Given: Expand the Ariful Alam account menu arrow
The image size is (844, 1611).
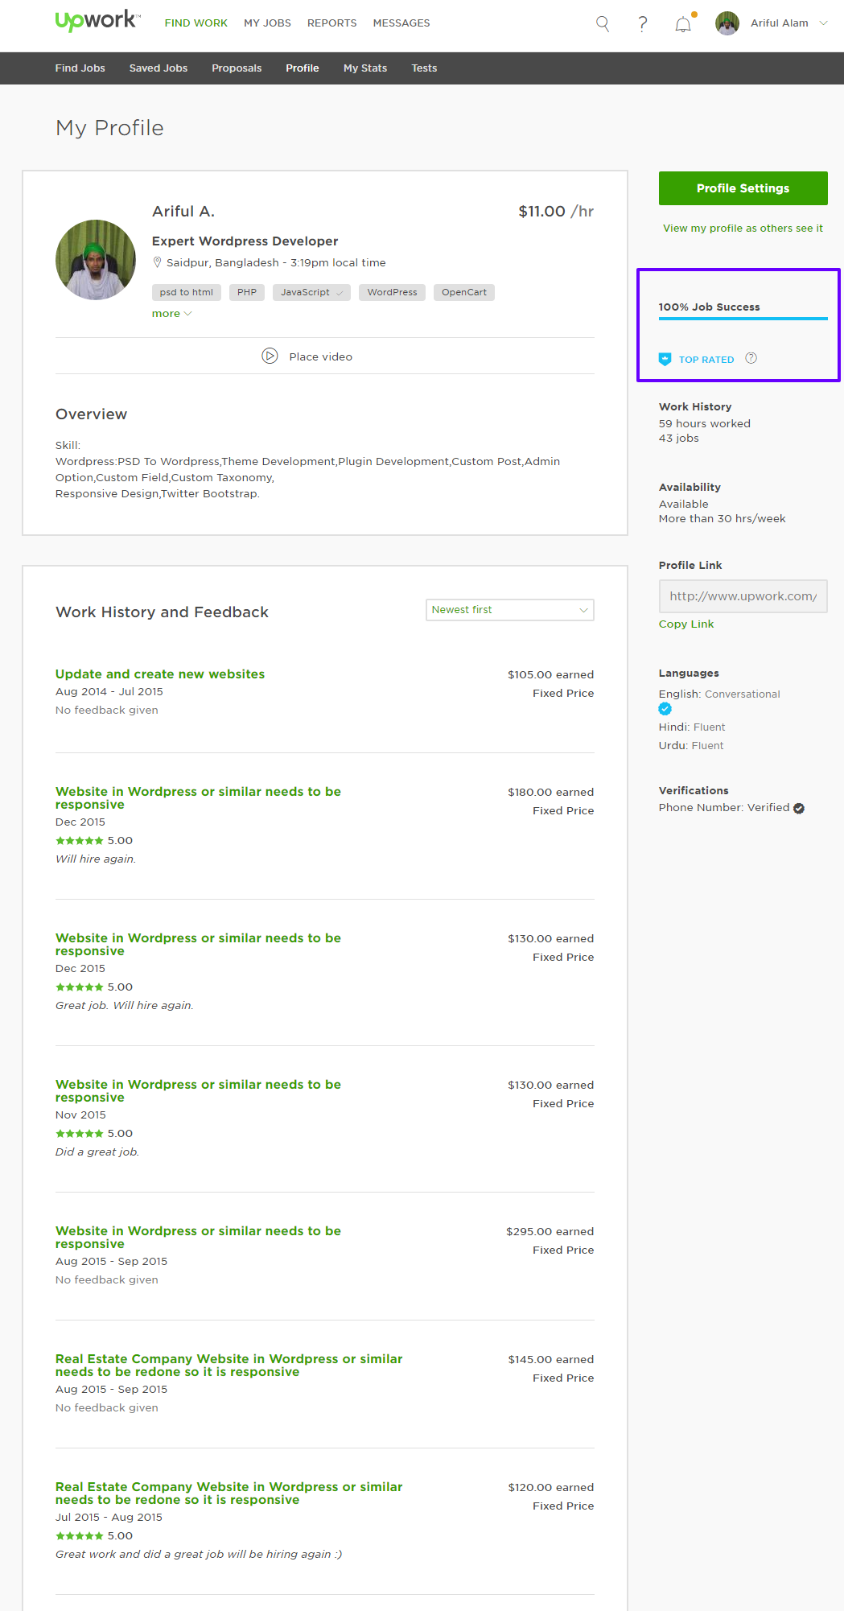Looking at the screenshot, I should point(823,23).
